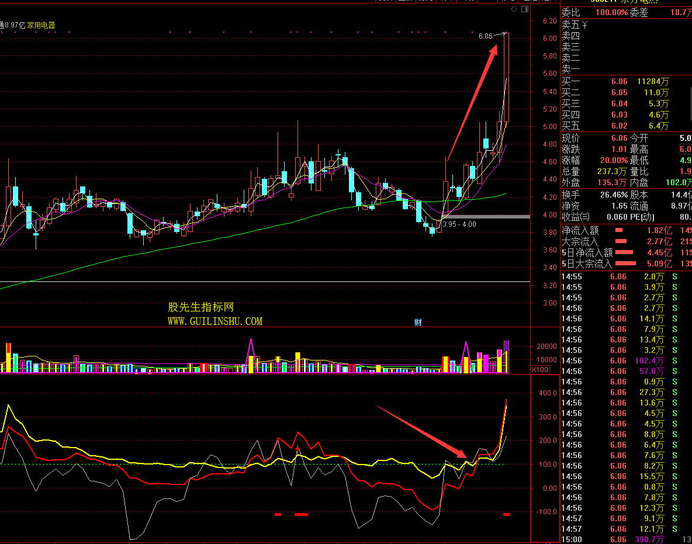This screenshot has width=692, height=544.
Task: Click the 买二 bid row at 6.05
Action: click(x=626, y=92)
